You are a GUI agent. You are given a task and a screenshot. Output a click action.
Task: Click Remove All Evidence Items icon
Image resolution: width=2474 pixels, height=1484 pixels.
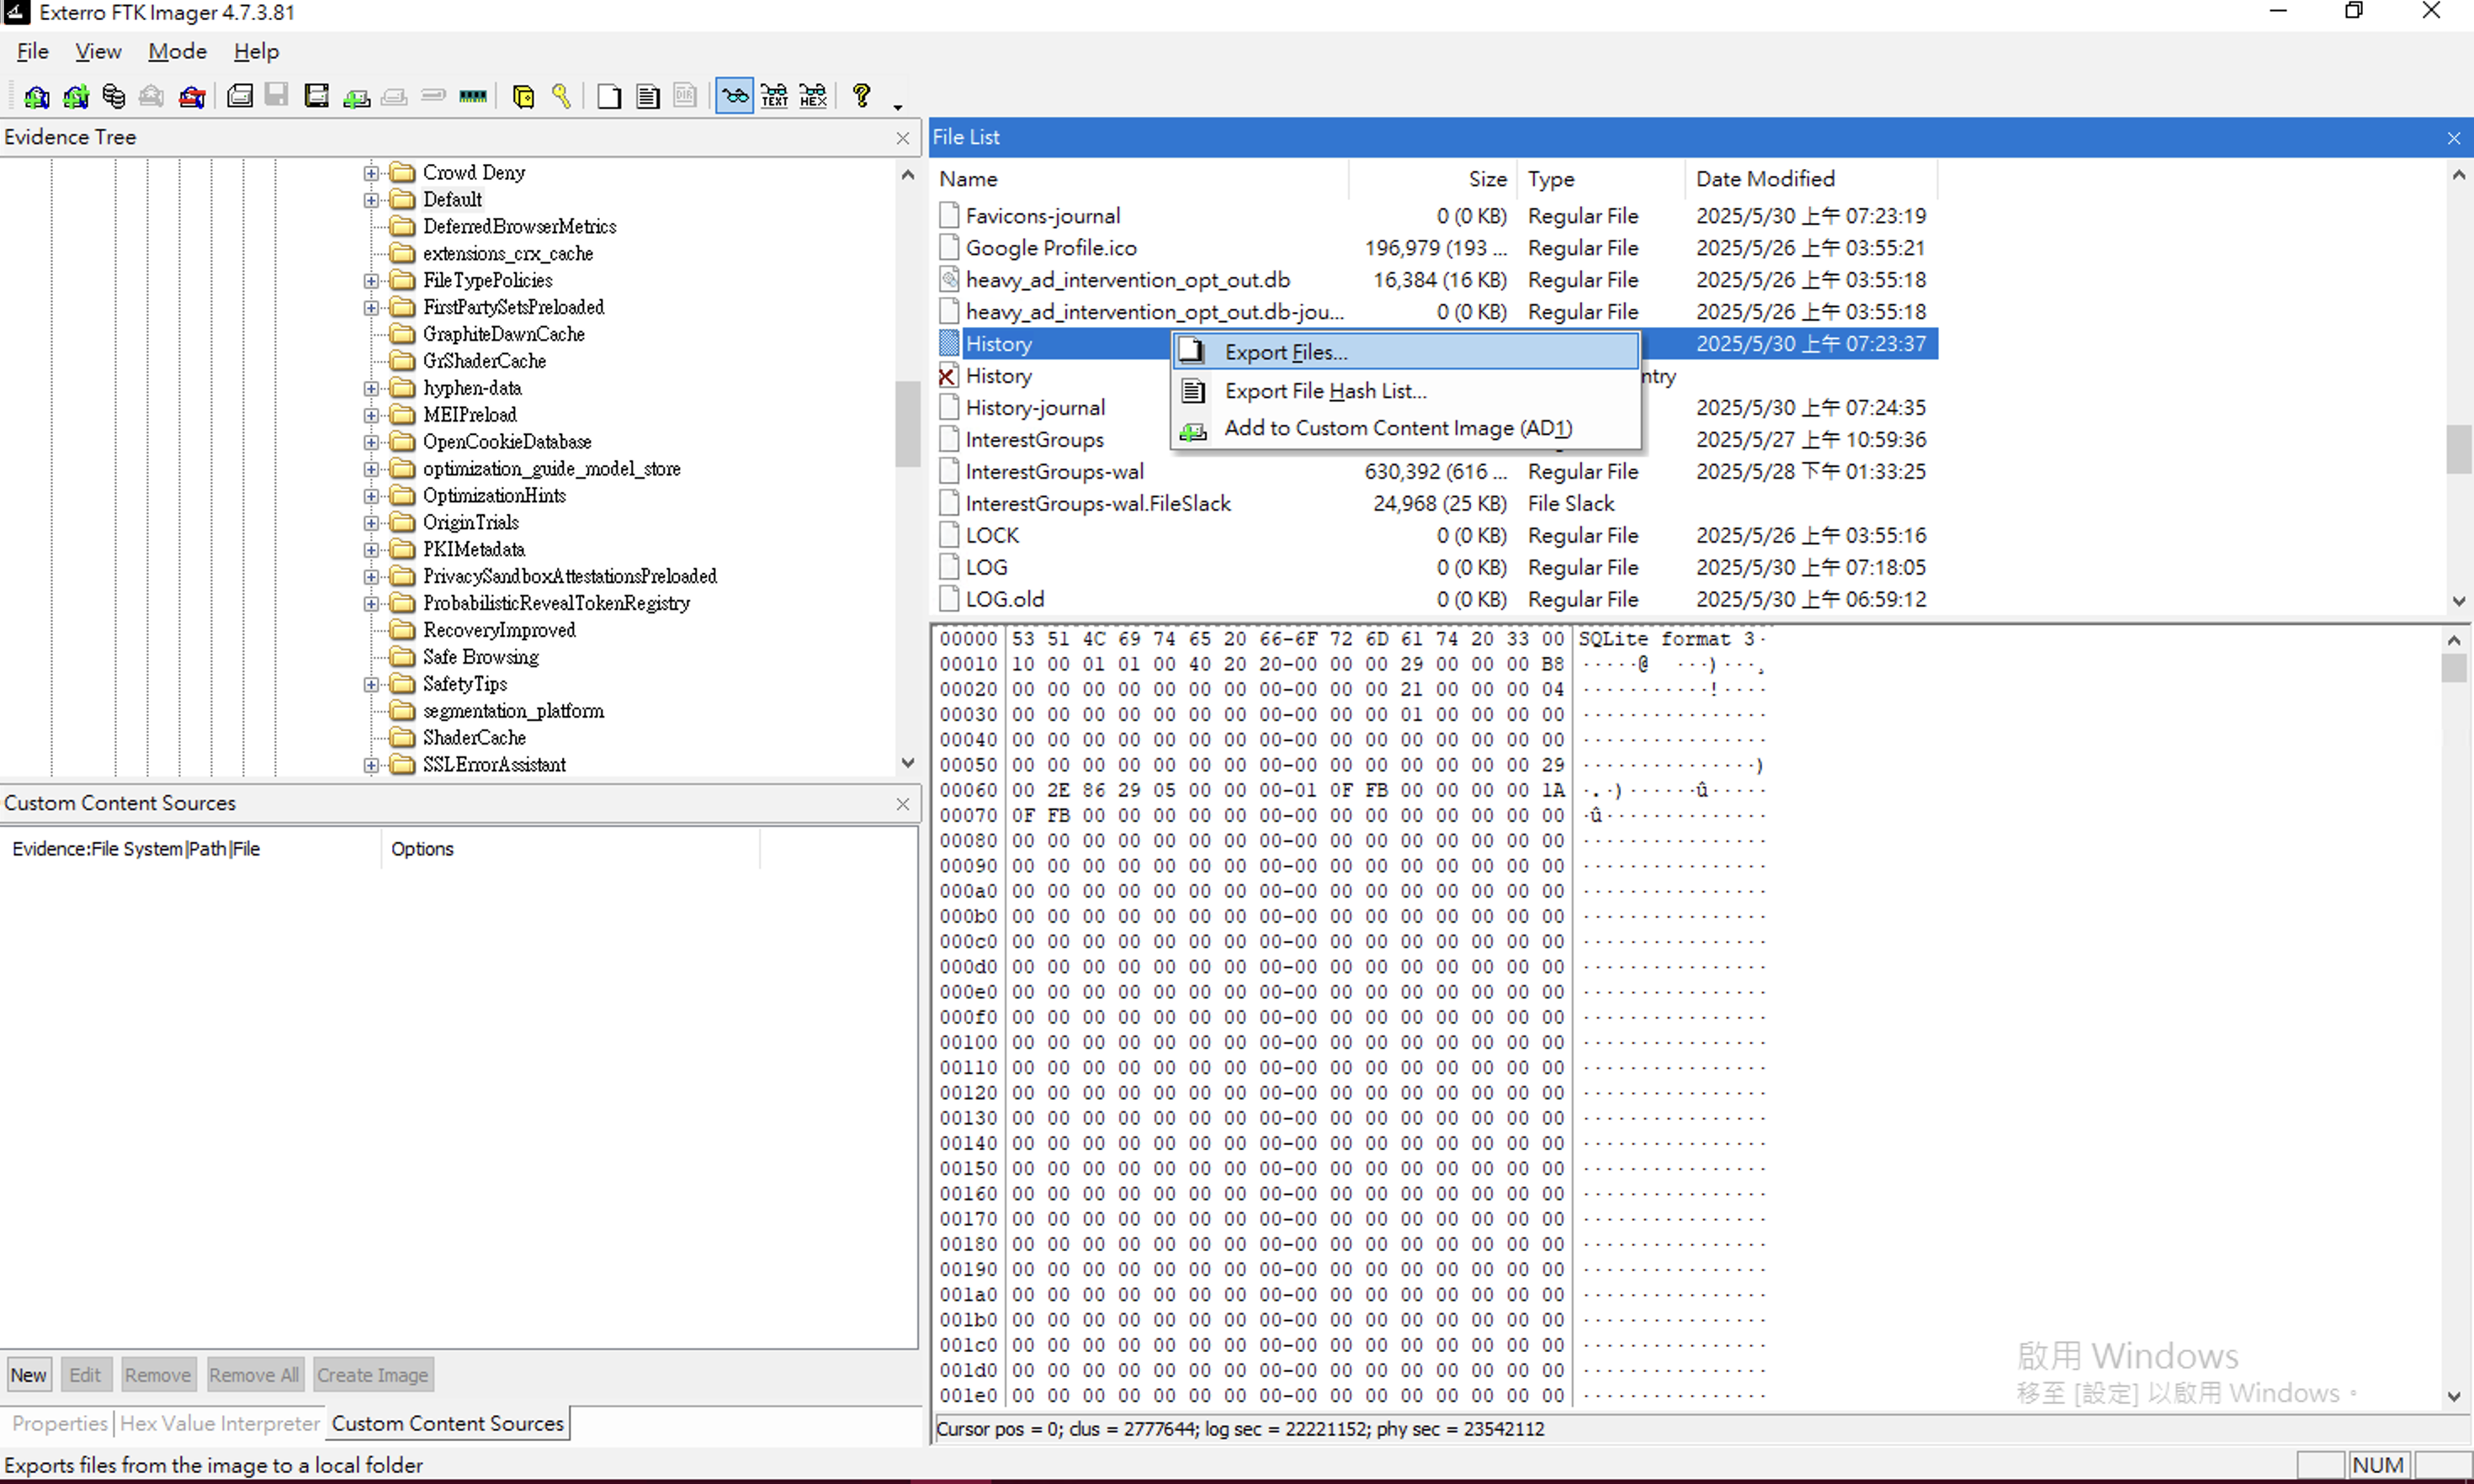point(192,97)
